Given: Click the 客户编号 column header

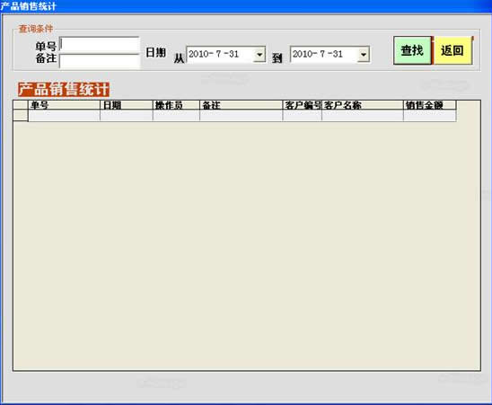Looking at the screenshot, I should coord(303,105).
